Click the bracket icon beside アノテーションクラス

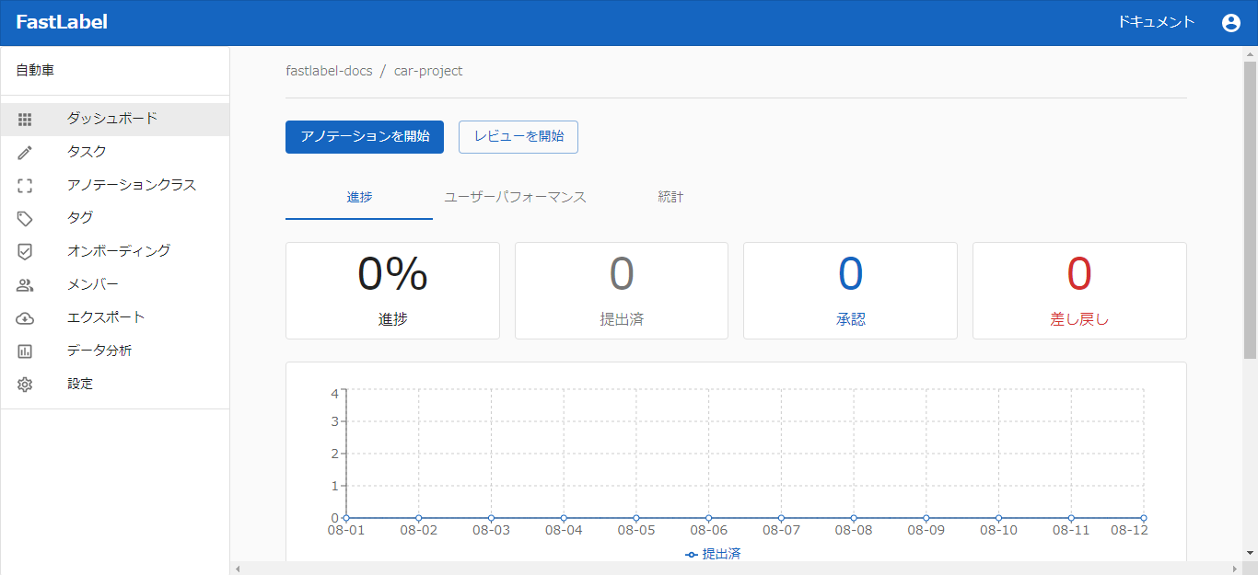tap(25, 186)
